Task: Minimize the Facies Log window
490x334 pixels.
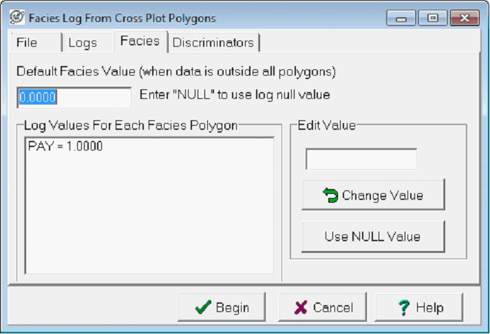Action: click(x=404, y=18)
